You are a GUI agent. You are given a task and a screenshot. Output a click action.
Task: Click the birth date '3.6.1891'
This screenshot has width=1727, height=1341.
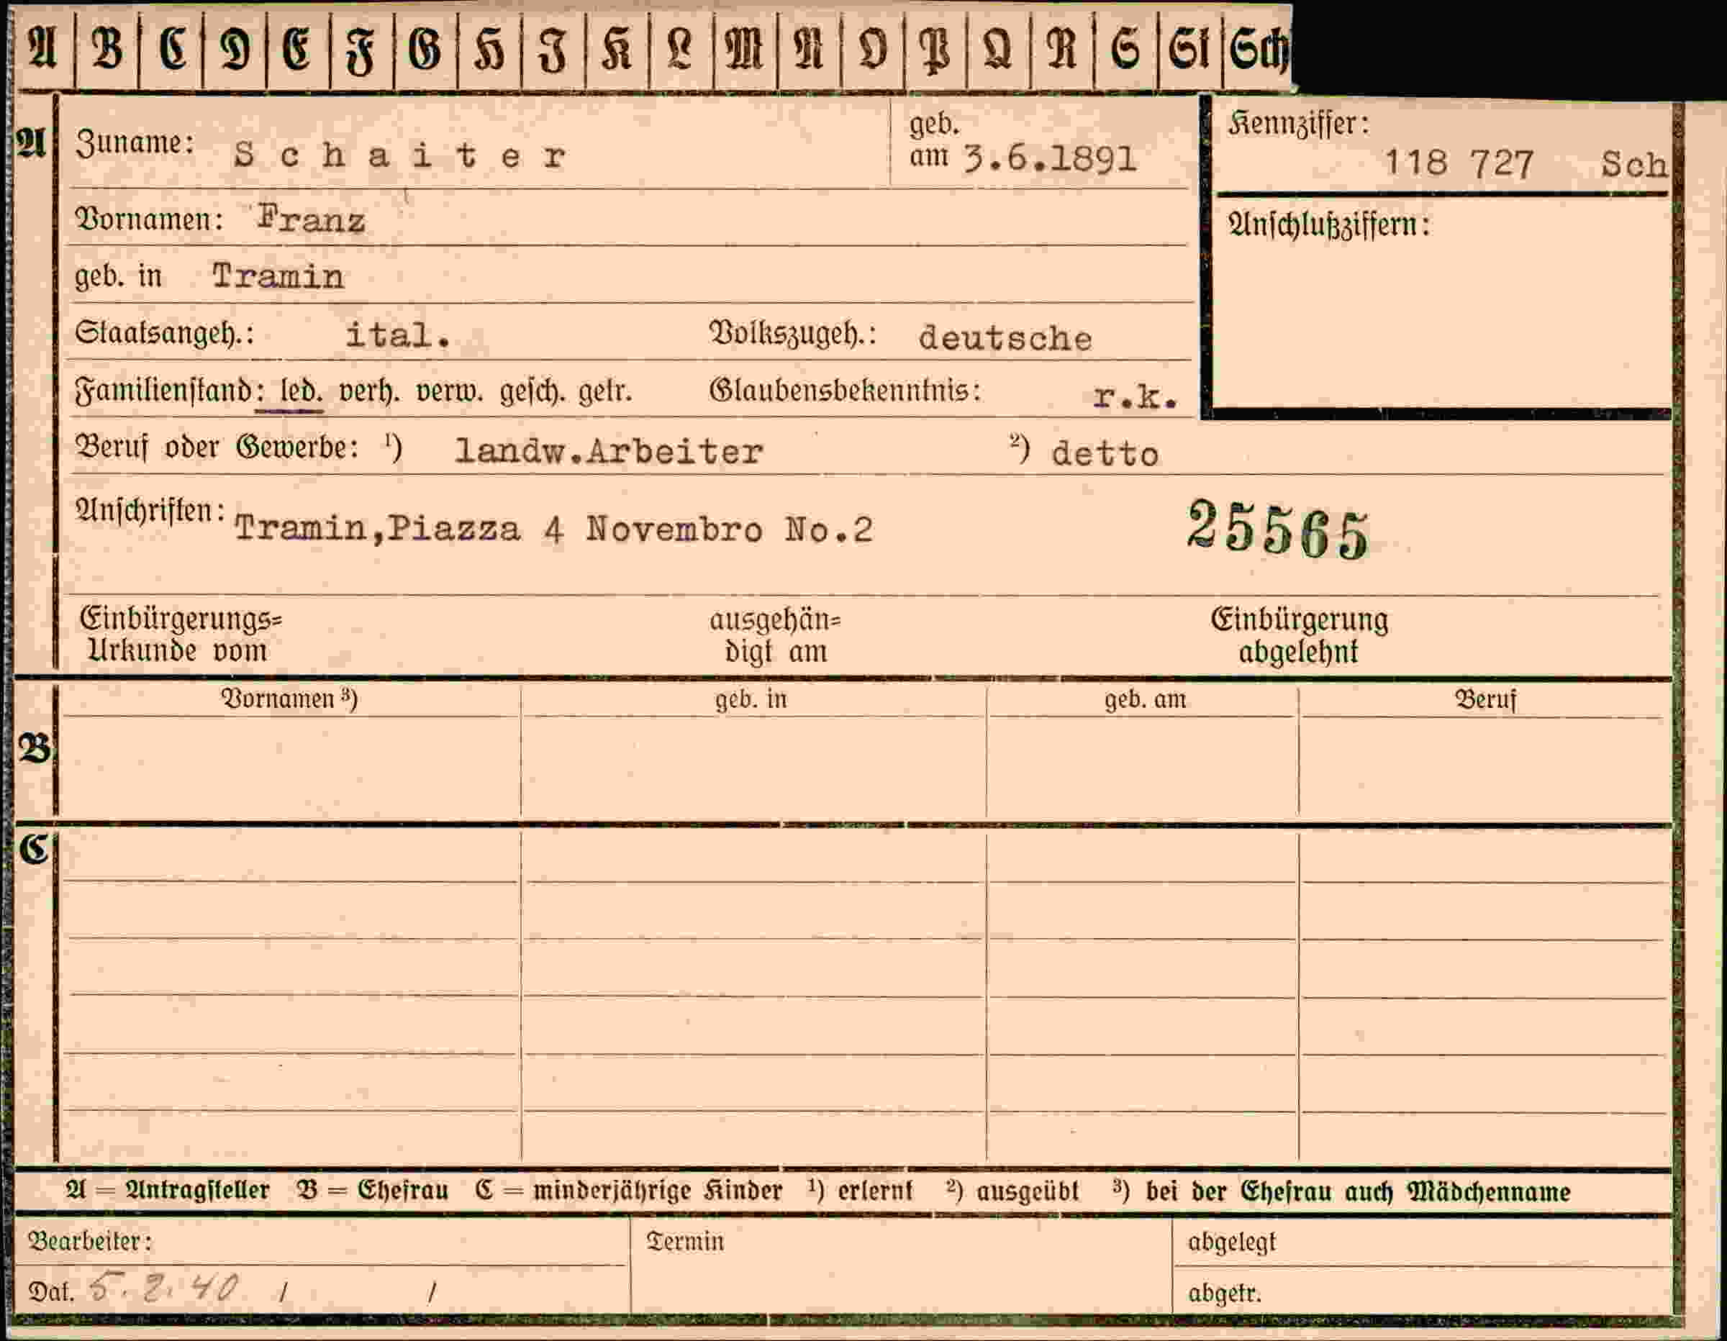click(1050, 159)
